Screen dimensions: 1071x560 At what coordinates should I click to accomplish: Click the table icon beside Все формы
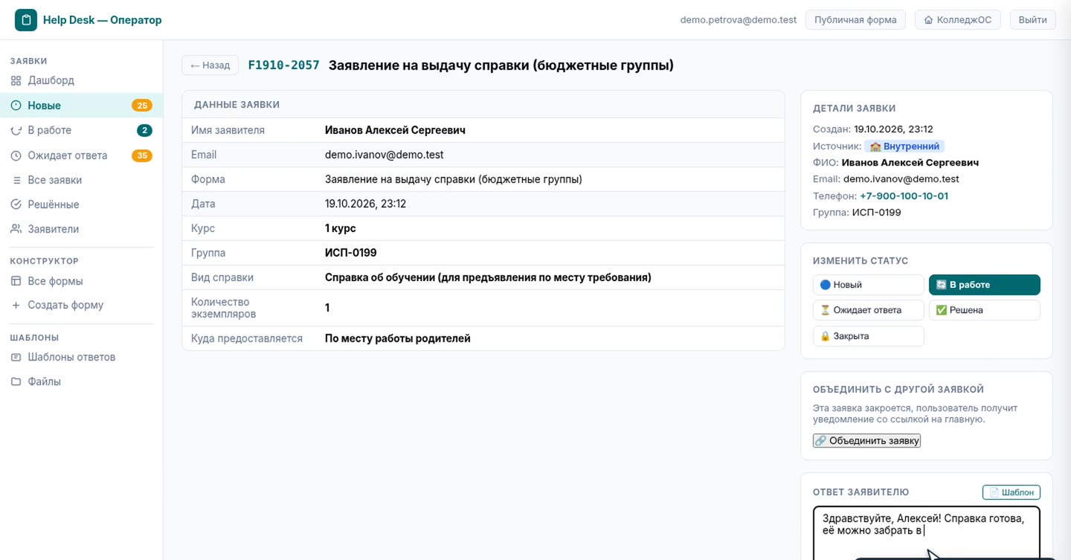(16, 281)
